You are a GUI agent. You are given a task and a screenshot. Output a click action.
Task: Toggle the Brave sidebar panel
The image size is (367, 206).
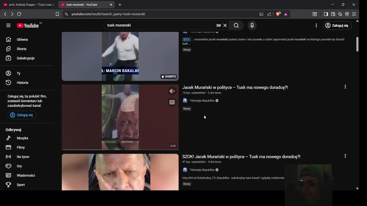pos(326,14)
